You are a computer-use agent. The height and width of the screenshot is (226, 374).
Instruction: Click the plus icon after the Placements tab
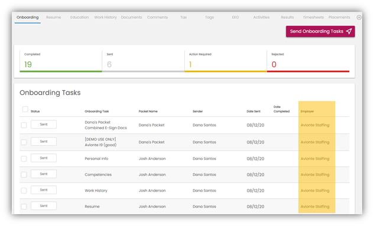click(x=359, y=17)
